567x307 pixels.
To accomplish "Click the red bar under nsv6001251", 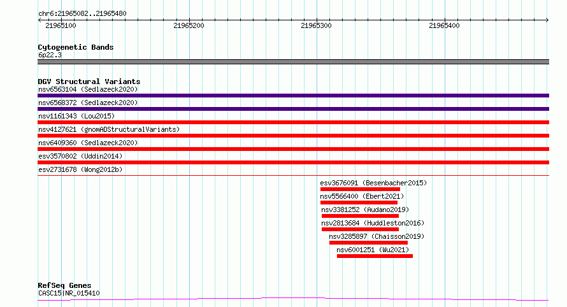I will [375, 256].
